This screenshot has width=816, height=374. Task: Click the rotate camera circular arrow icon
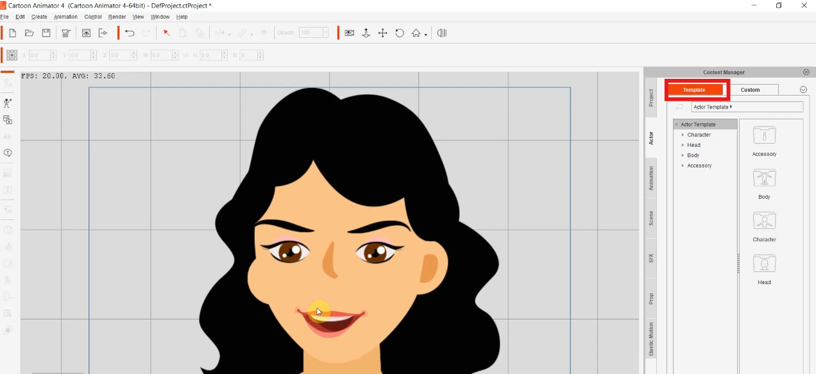click(x=400, y=33)
